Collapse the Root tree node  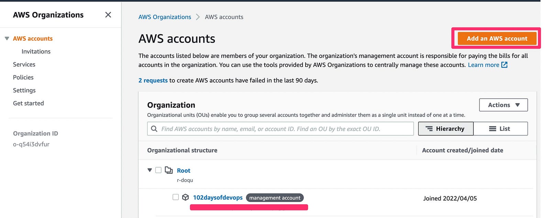pos(150,170)
